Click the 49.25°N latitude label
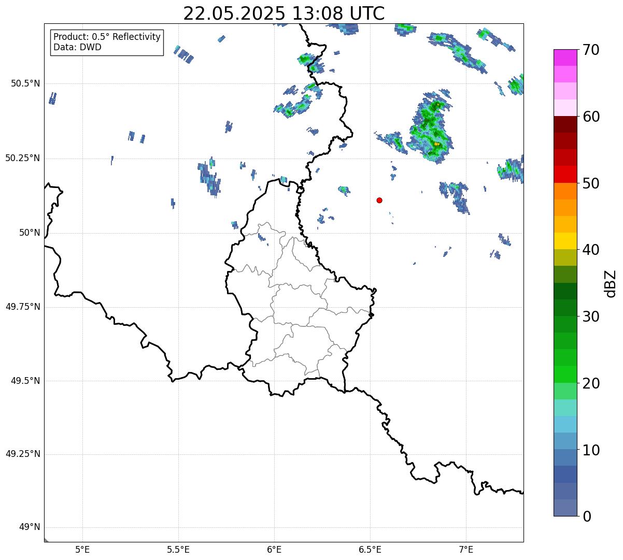Viewport: 623px width, 560px height. 23,454
